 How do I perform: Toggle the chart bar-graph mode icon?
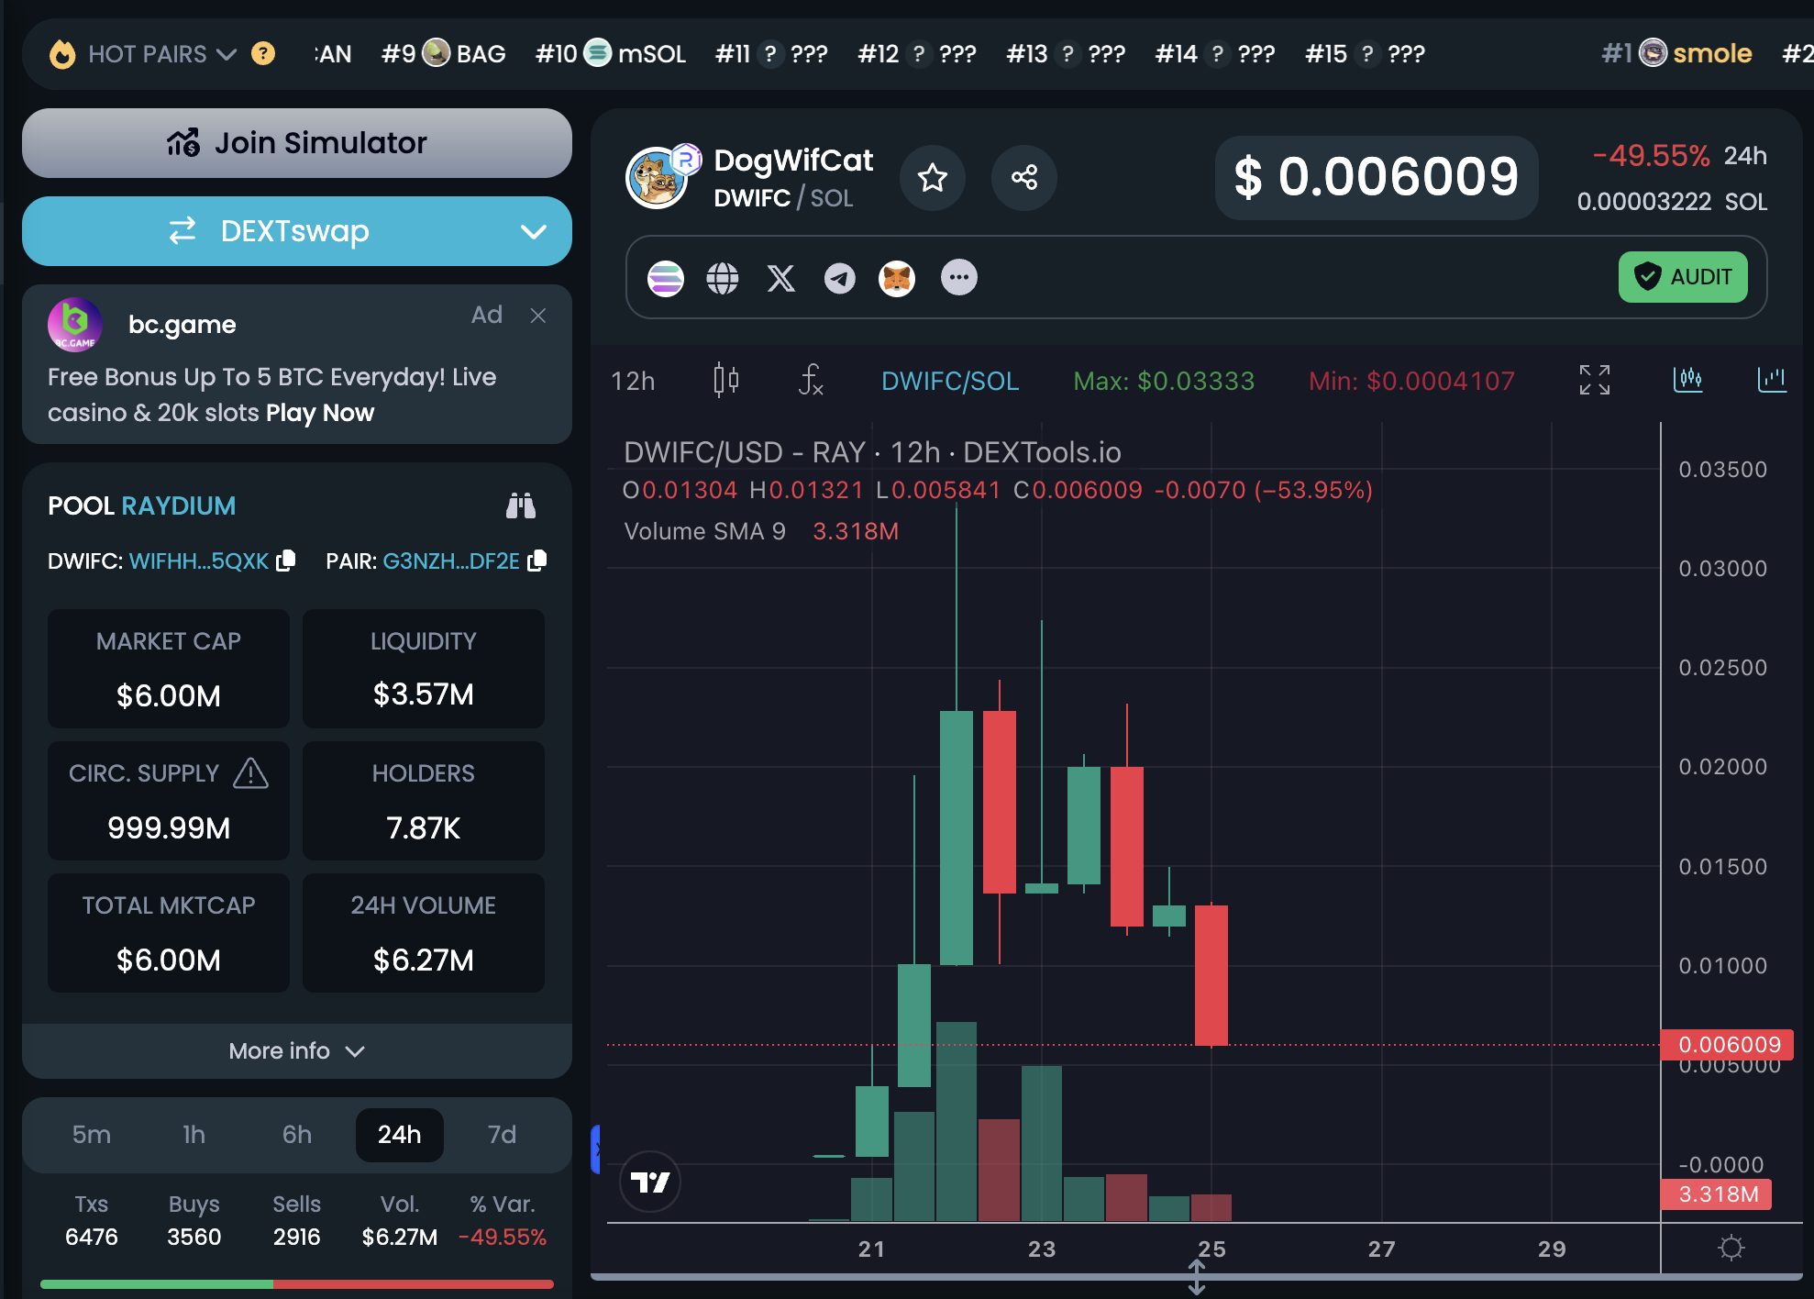pyautogui.click(x=1771, y=379)
